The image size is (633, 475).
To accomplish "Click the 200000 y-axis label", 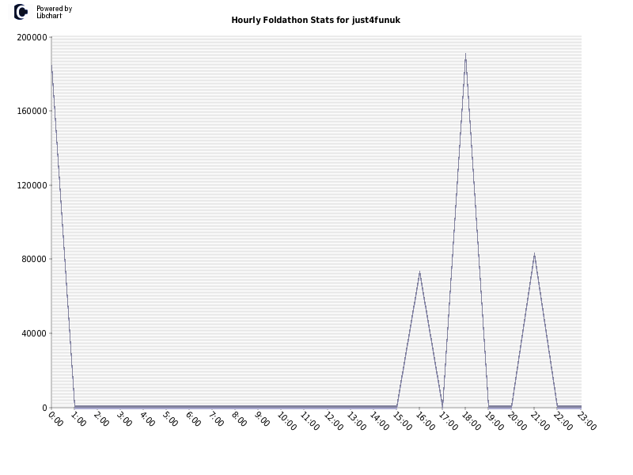I will 32,37.
